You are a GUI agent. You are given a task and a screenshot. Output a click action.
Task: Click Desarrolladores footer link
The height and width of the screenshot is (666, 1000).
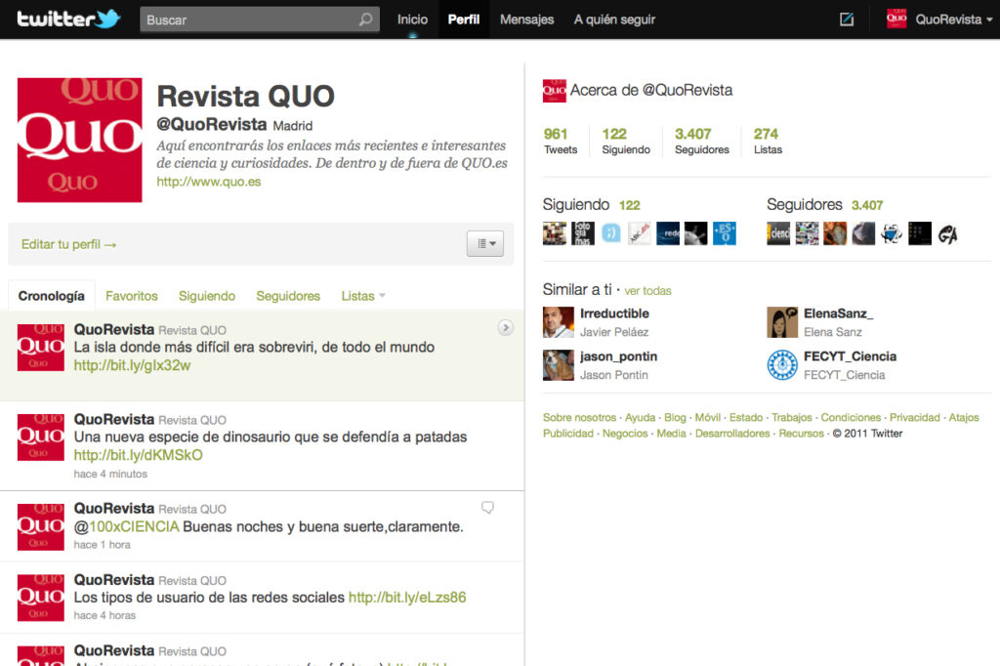[x=732, y=434]
